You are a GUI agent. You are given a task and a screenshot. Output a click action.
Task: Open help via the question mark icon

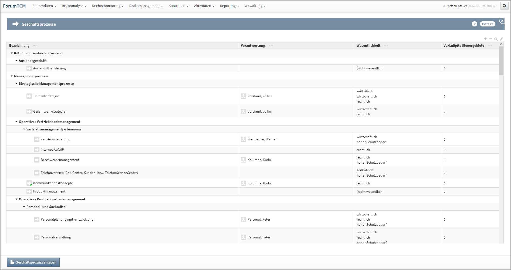tap(475, 24)
